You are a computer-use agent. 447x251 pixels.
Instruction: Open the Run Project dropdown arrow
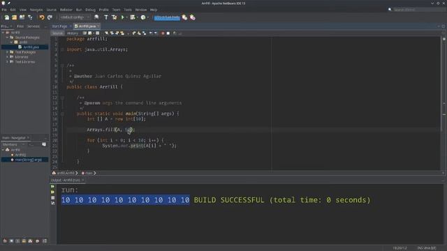coord(126,17)
